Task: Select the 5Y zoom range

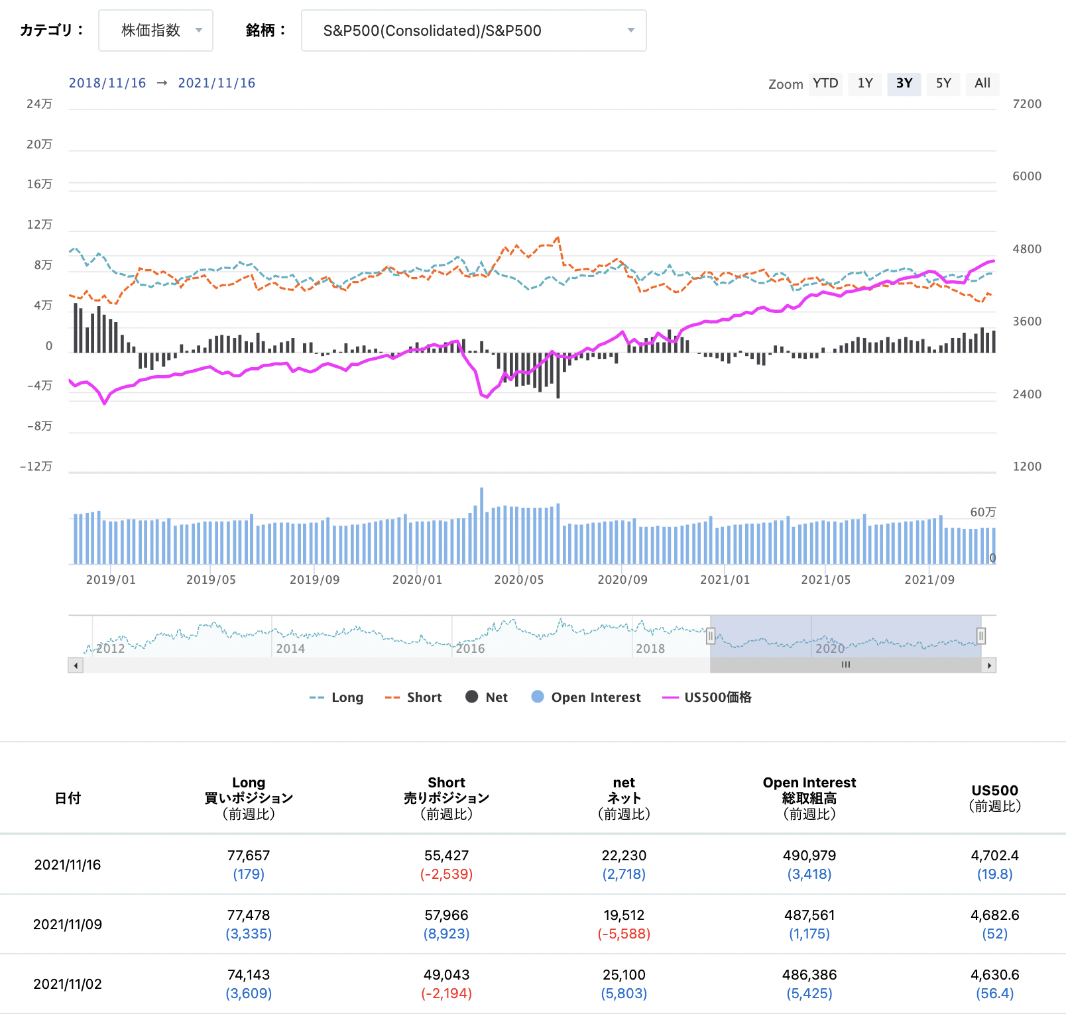Action: (943, 84)
